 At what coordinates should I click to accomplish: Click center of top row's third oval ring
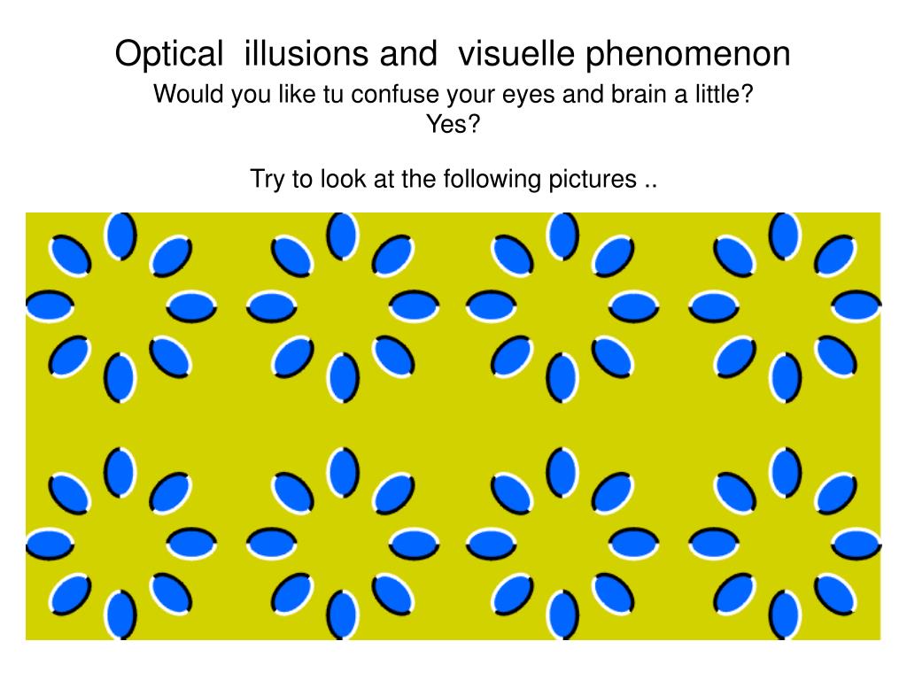click(x=563, y=307)
